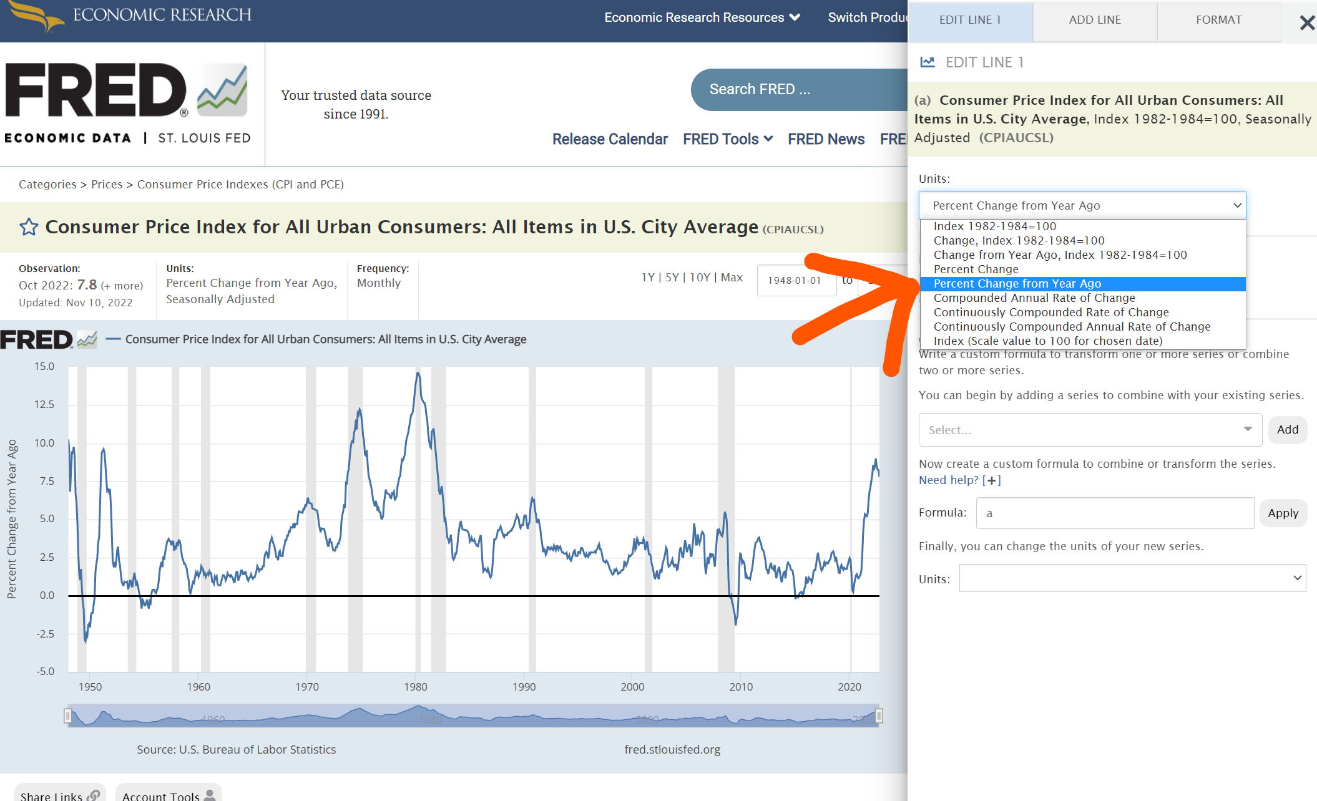Image resolution: width=1317 pixels, height=801 pixels.
Task: Click the left range slider handle
Action: pyautogui.click(x=67, y=716)
